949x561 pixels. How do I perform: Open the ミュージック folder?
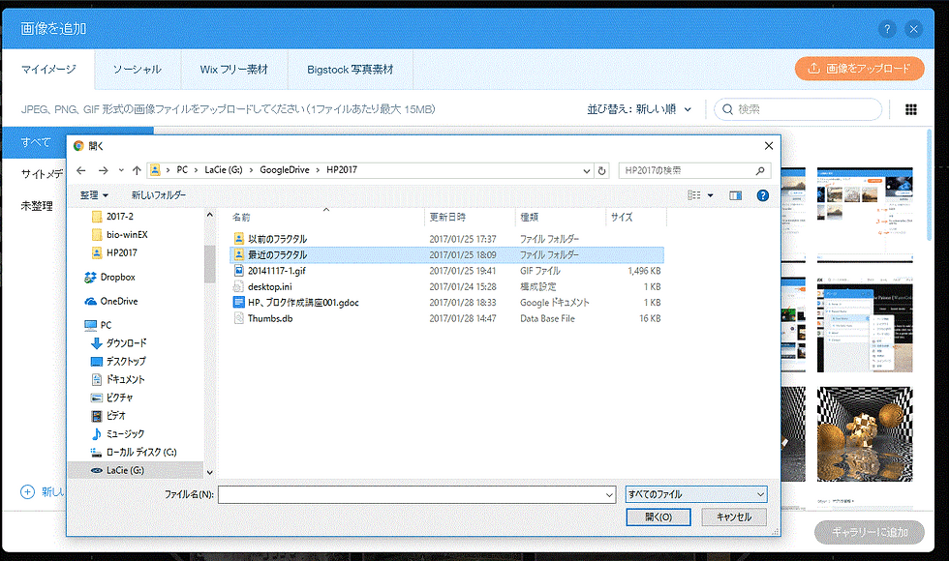tap(117, 434)
